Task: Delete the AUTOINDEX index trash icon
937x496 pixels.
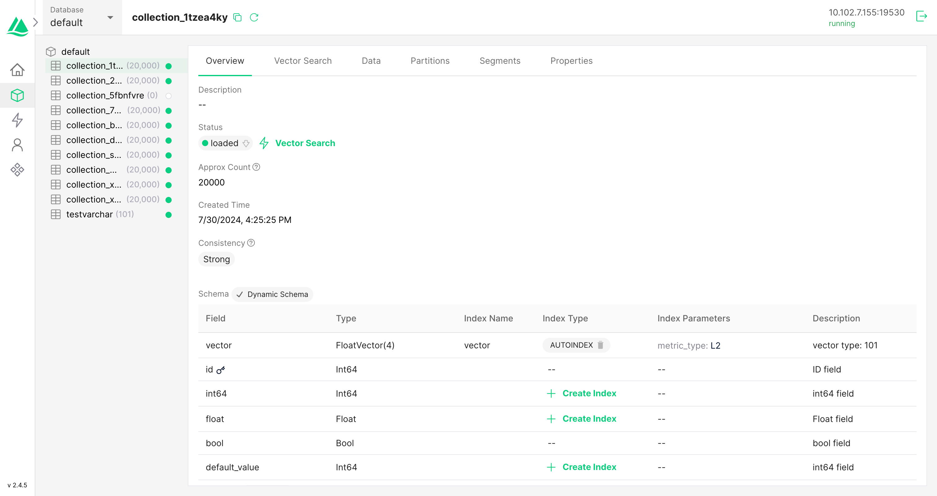Action: (x=600, y=345)
